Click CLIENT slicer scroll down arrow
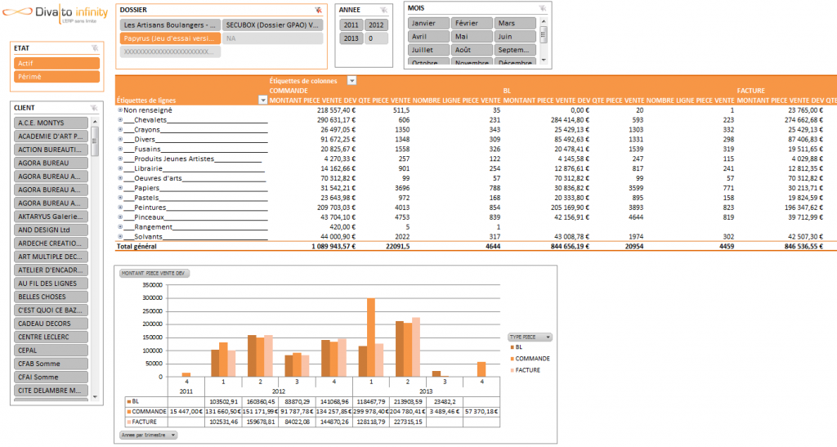The width and height of the screenshot is (837, 447). [x=95, y=397]
